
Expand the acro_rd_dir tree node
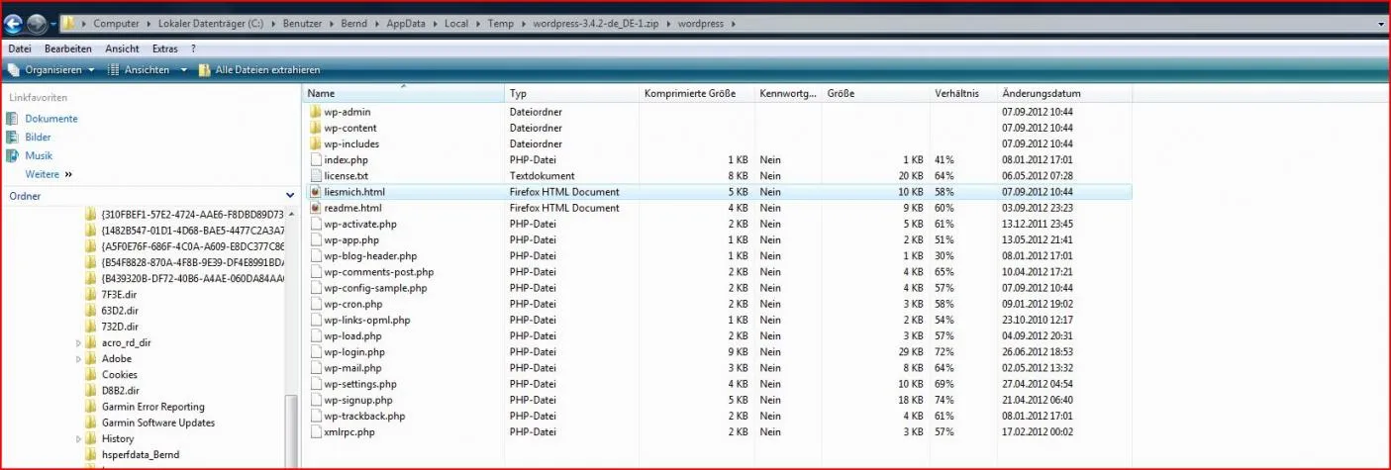click(78, 343)
